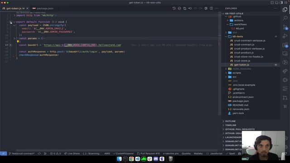This screenshot has height=163, width=290.
Task: Unfold the collapsed const params block
Action: pyautogui.click(x=14, y=38)
